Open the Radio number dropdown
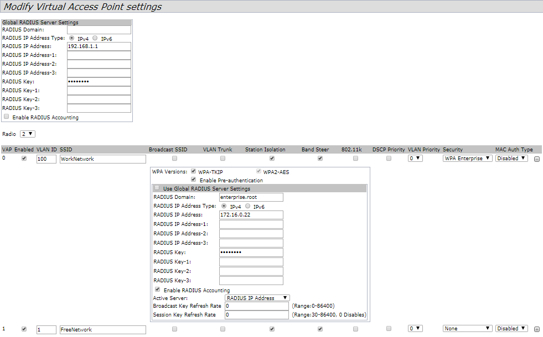The image size is (543, 337). [28, 134]
